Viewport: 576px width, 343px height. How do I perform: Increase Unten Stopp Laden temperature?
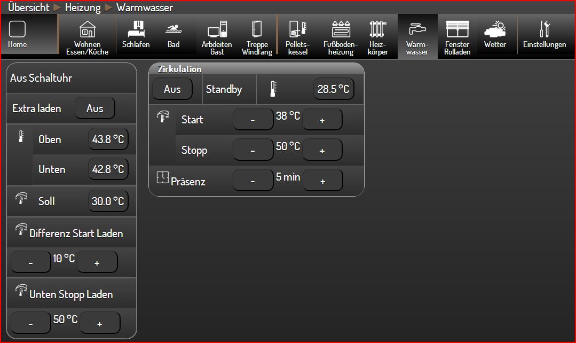100,323
